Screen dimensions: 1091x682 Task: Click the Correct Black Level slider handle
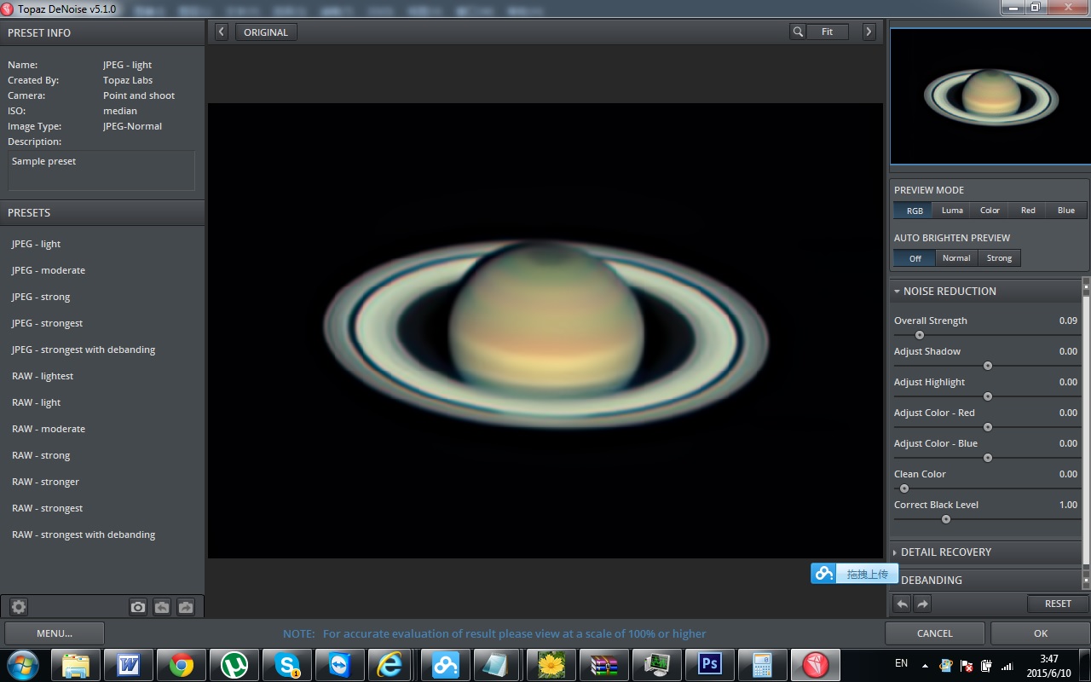click(x=946, y=519)
